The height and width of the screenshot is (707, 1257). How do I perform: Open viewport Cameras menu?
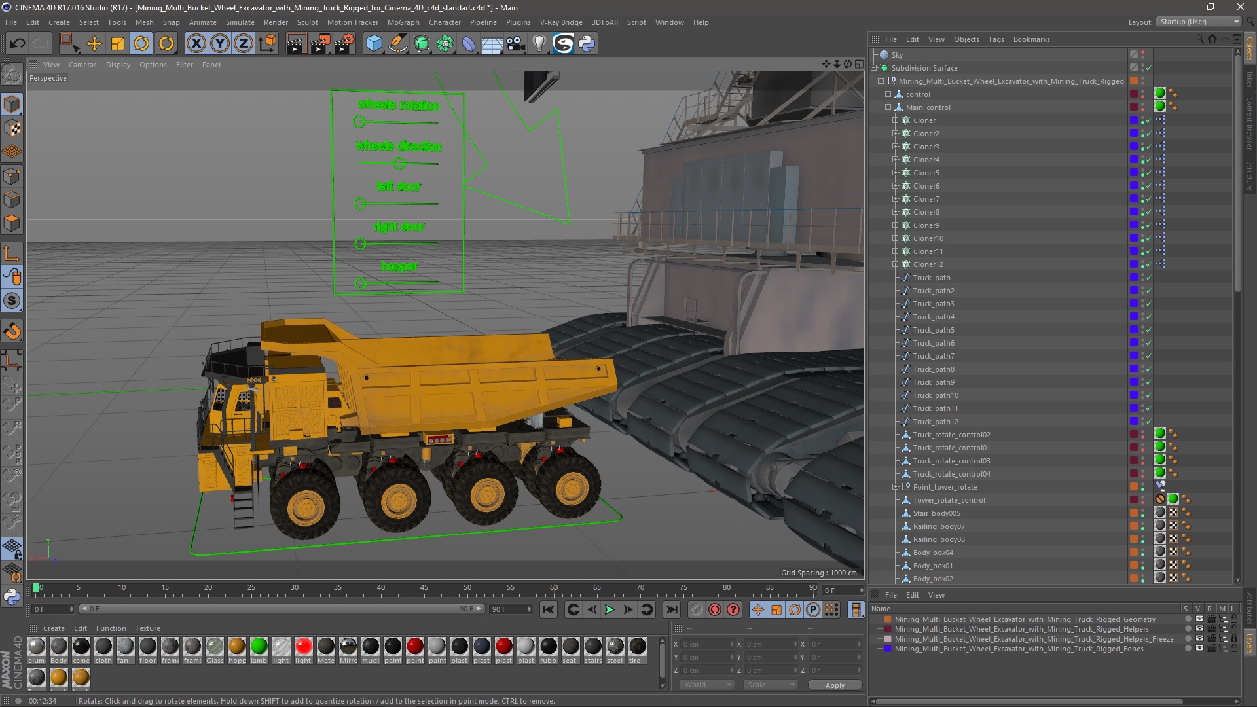coord(82,65)
